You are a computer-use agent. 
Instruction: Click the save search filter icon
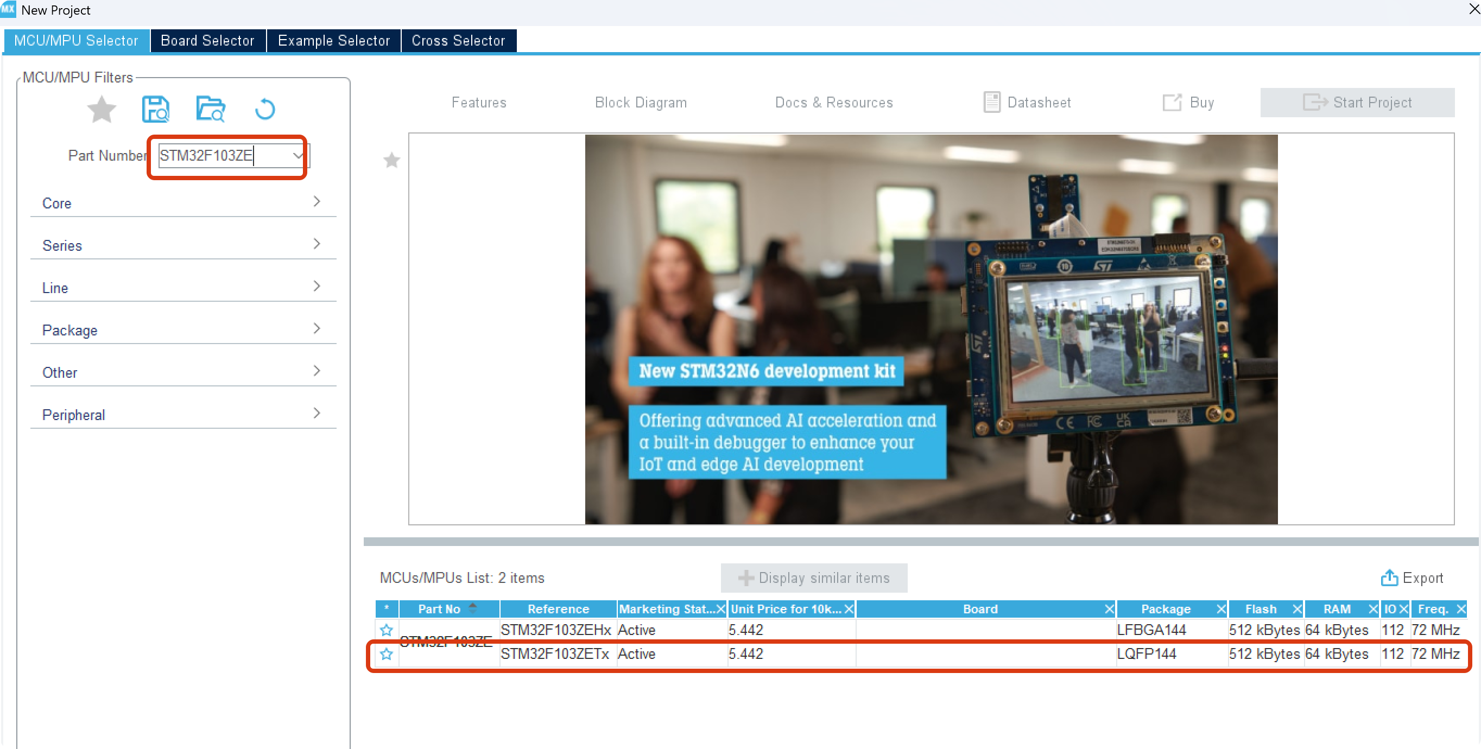click(155, 109)
